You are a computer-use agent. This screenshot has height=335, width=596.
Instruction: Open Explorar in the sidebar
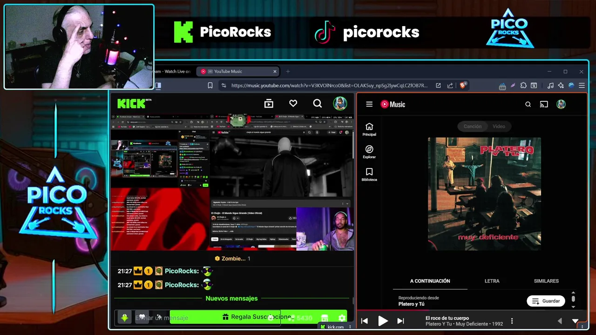tap(369, 152)
